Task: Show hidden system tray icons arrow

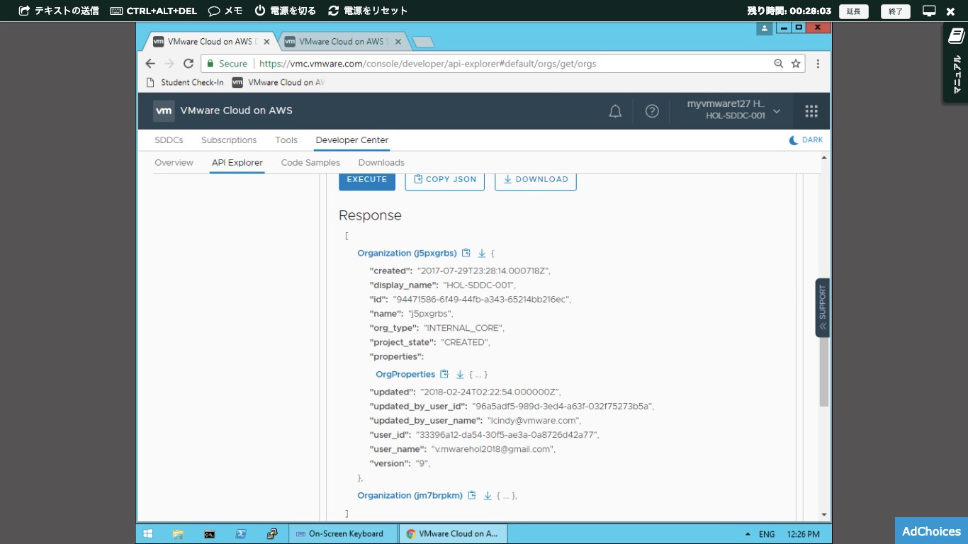Action: 747,534
